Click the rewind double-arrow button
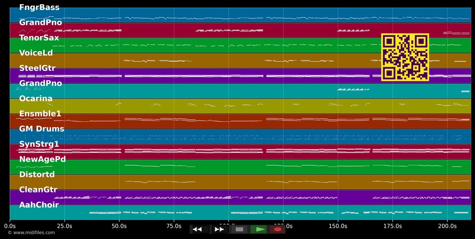This screenshot has height=239, width=475. coord(199,230)
